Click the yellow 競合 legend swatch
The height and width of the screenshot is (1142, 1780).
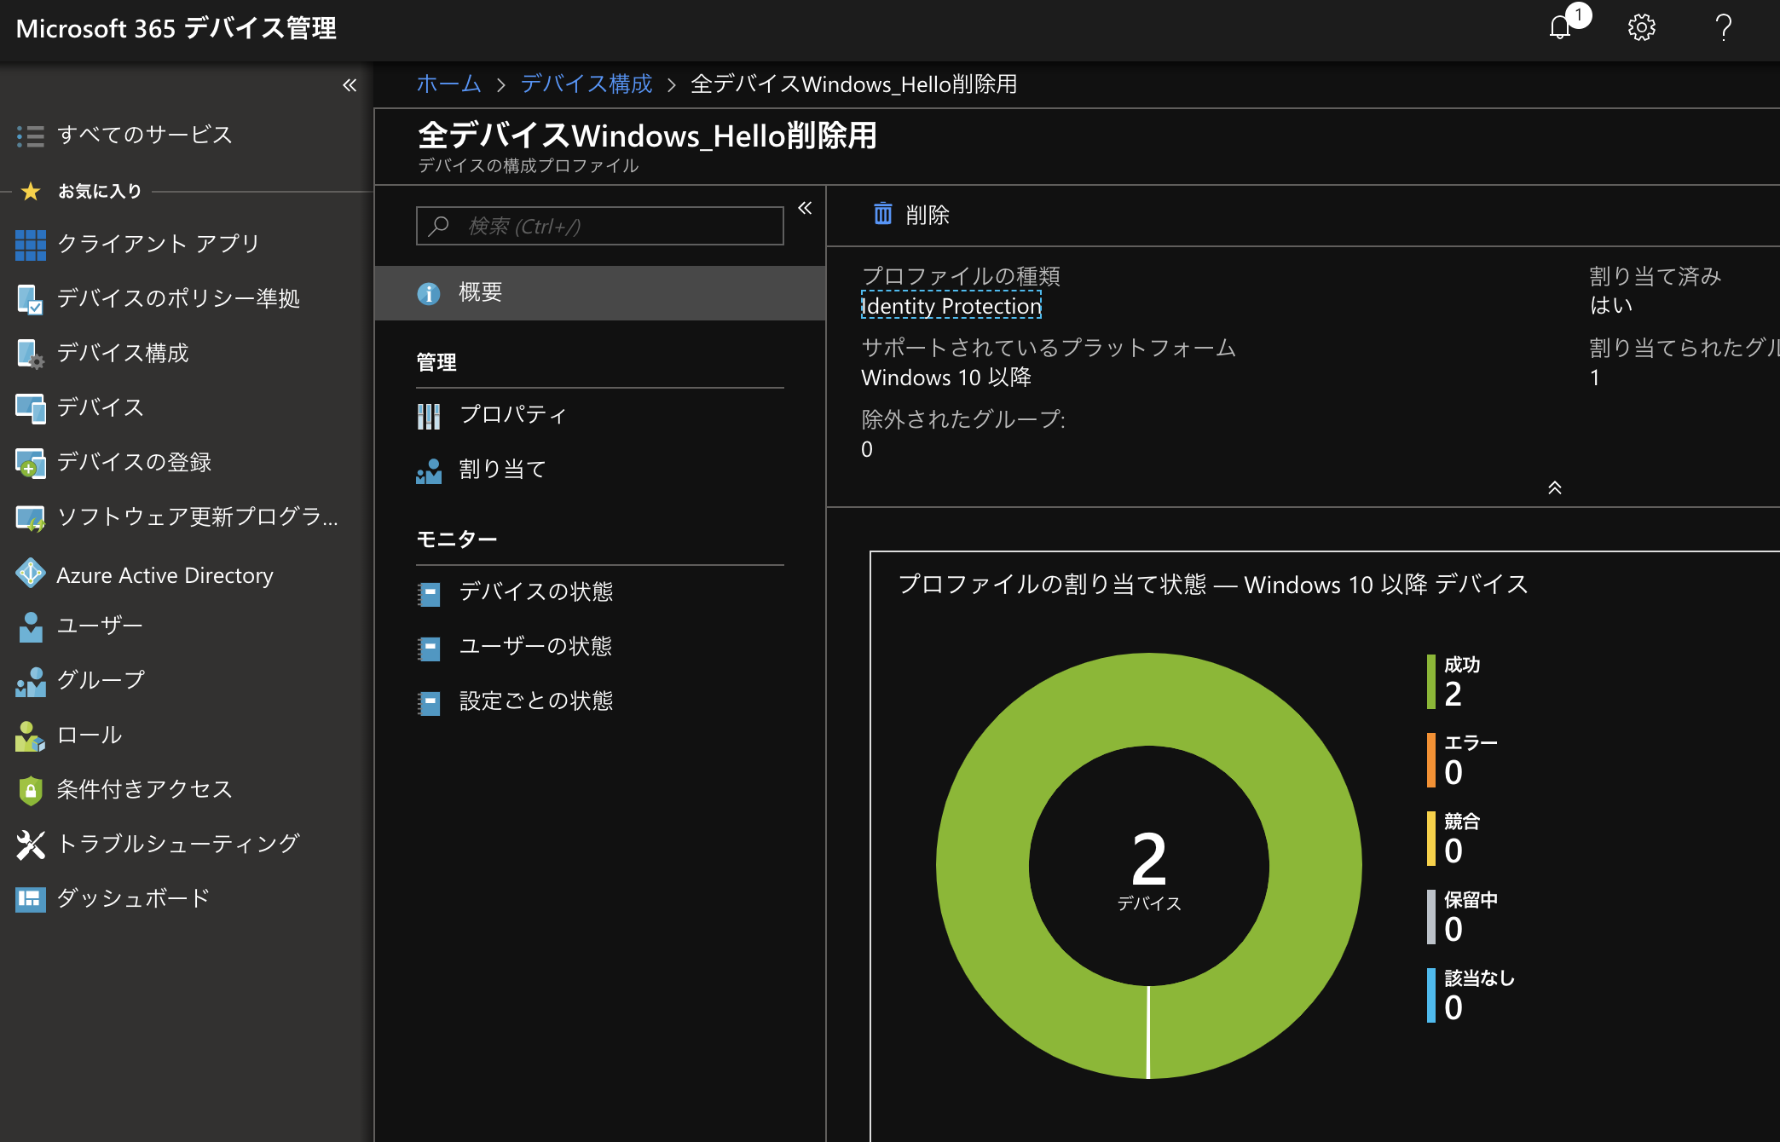(x=1431, y=839)
